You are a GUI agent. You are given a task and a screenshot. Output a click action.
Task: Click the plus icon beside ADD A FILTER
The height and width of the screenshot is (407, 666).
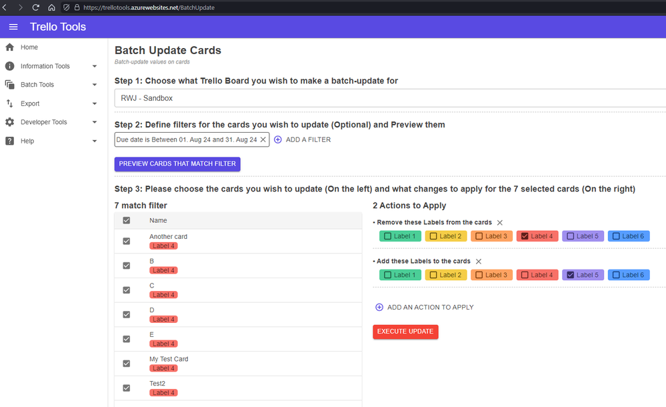(278, 139)
